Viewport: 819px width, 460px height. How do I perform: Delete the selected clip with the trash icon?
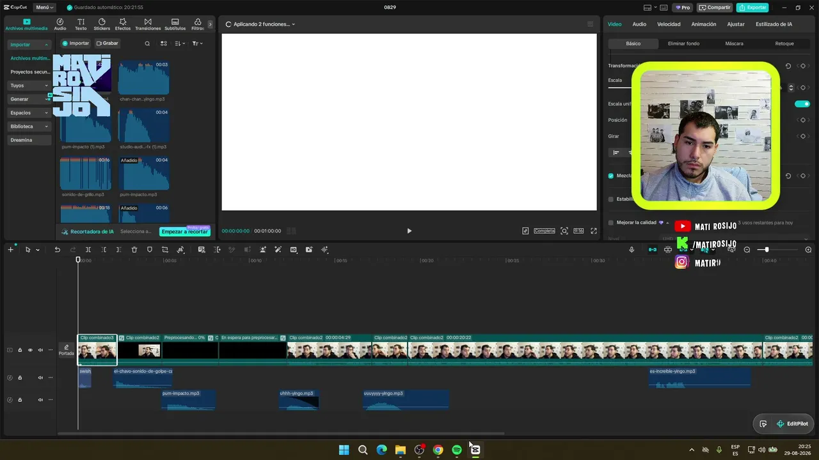tap(134, 250)
